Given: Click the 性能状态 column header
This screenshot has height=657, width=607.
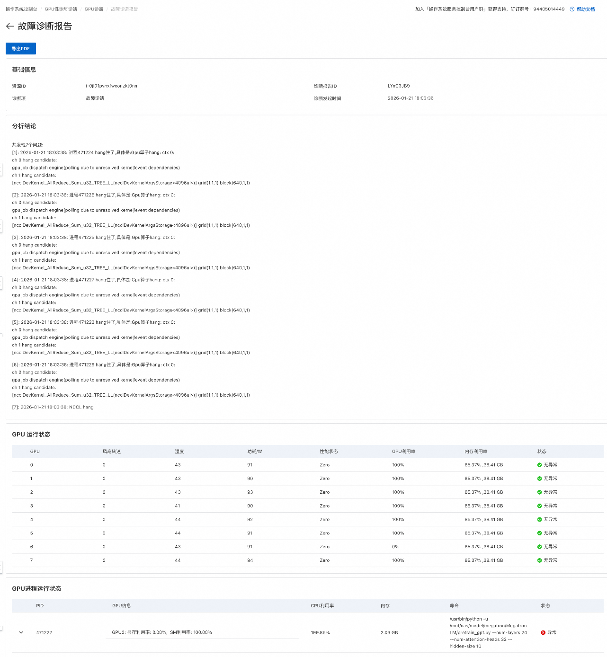Looking at the screenshot, I should [329, 452].
